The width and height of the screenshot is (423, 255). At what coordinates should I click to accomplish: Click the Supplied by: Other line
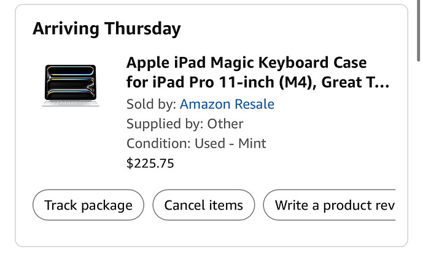coord(185,124)
